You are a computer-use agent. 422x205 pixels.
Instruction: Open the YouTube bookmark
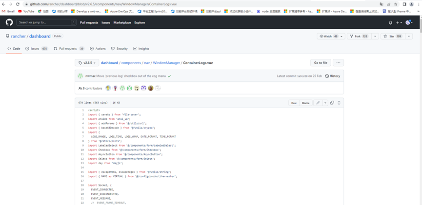click(x=26, y=11)
